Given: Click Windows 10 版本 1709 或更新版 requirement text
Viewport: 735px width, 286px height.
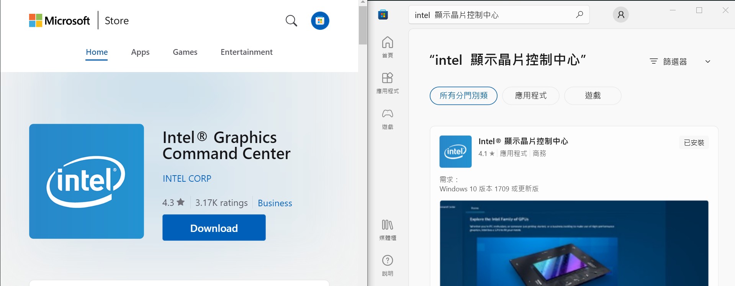Looking at the screenshot, I should coord(489,189).
